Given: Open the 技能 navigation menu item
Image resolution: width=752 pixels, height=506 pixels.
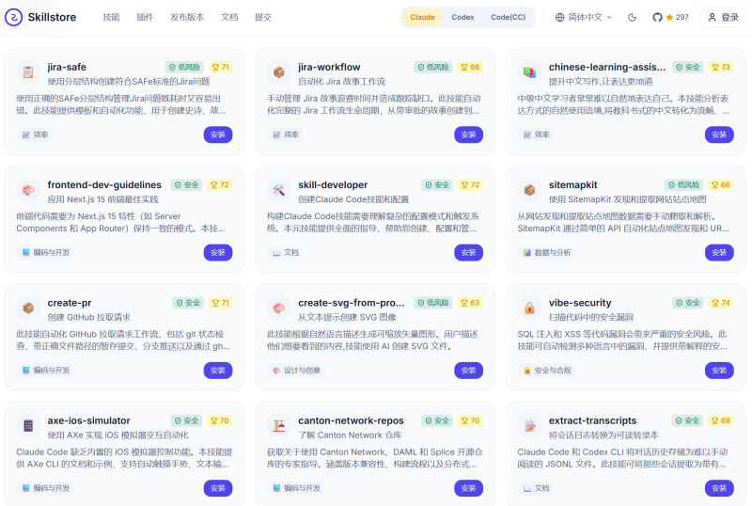Looking at the screenshot, I should point(111,17).
